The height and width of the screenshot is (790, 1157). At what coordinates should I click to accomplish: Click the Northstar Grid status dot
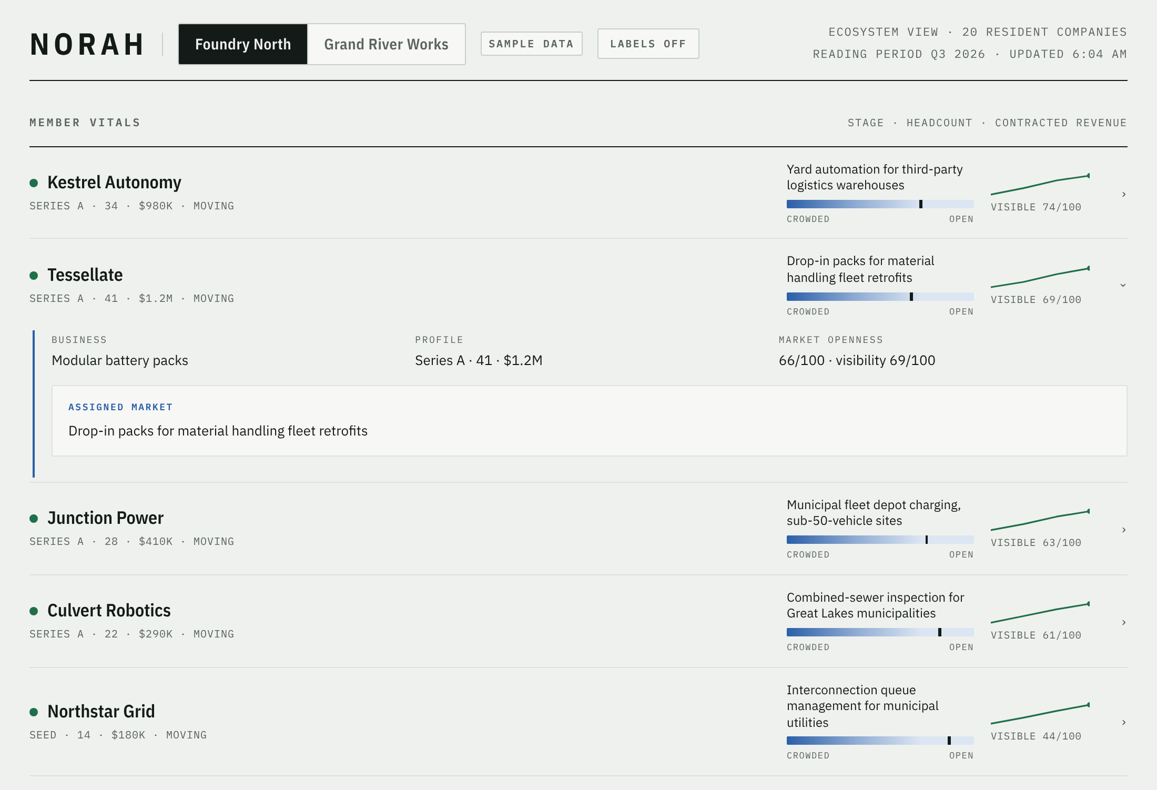[34, 712]
